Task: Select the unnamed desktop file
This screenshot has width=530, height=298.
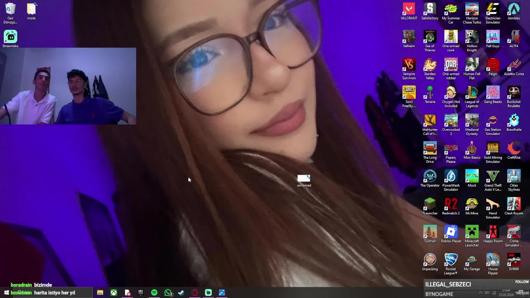Action: click(304, 180)
